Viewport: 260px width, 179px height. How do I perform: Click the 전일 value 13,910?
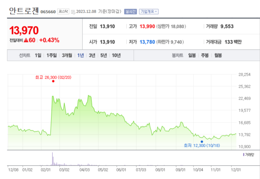(x=107, y=26)
